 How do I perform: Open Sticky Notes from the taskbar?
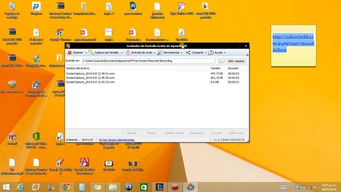(98, 187)
